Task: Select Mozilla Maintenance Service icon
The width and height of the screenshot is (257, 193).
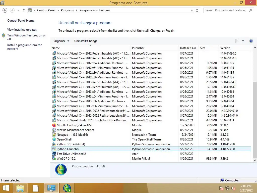Action: [x=54, y=130]
